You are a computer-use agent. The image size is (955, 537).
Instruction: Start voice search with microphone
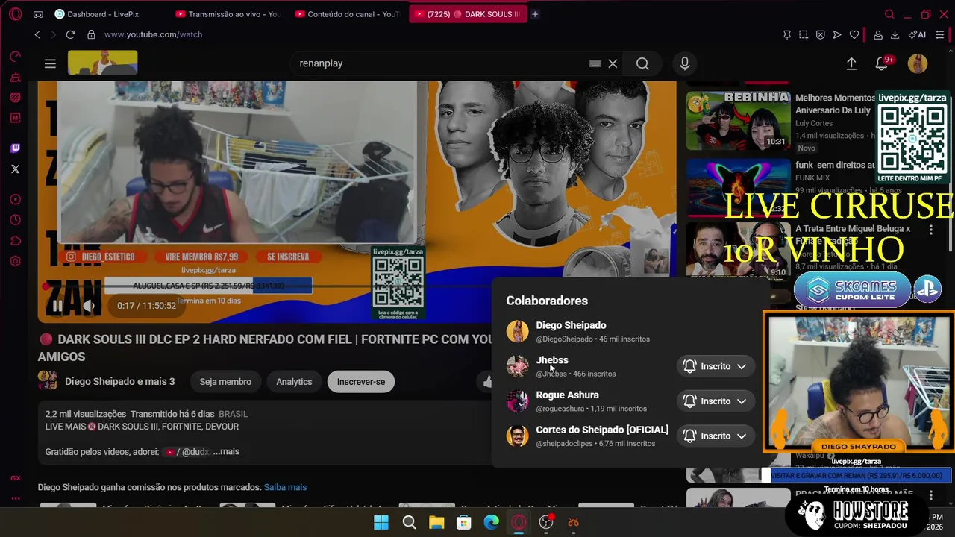(x=684, y=63)
